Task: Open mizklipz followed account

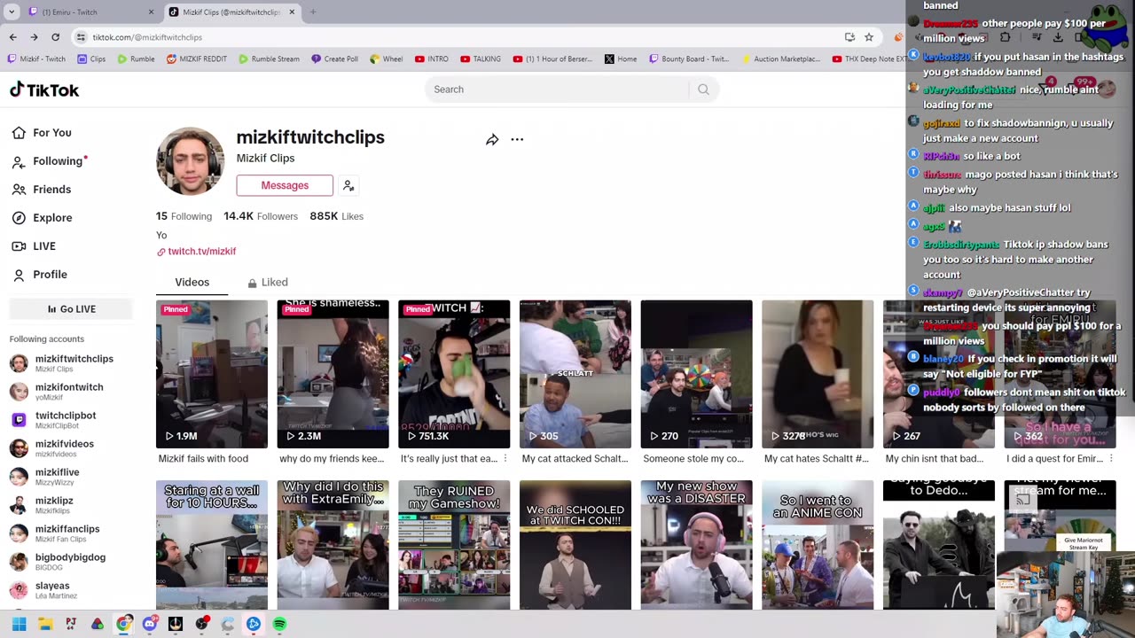Action: [71, 505]
